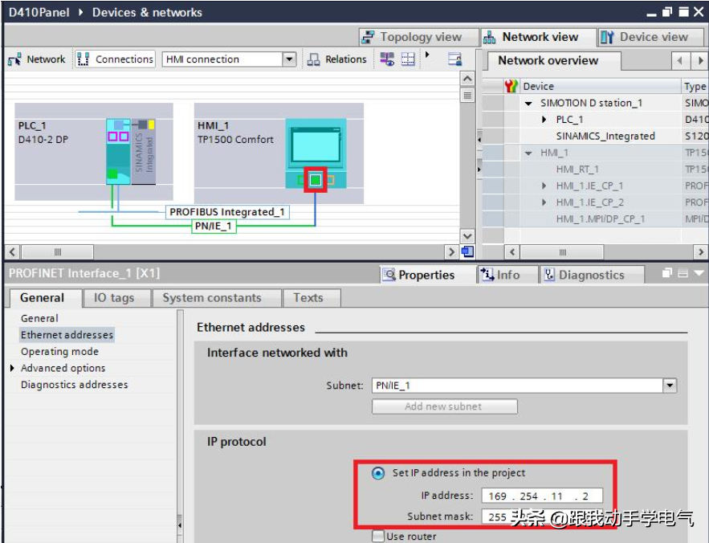709x543 pixels.
Task: Click the Add new subnet button
Action: coord(444,406)
